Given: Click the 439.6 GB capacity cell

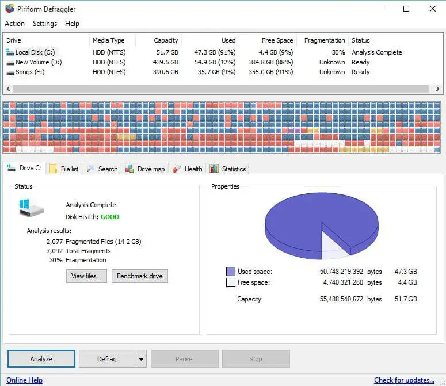Looking at the screenshot, I should click(x=166, y=62).
